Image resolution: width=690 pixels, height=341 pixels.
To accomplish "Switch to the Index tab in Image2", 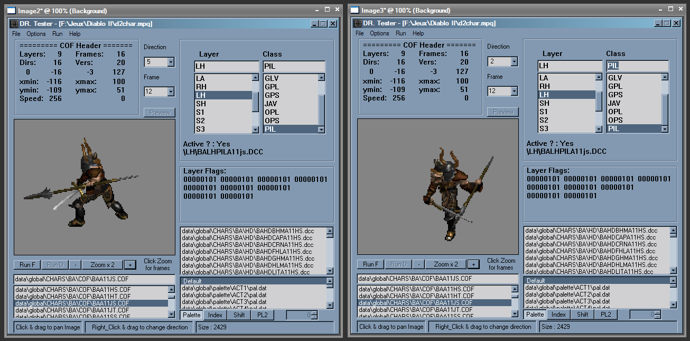I will (215, 315).
